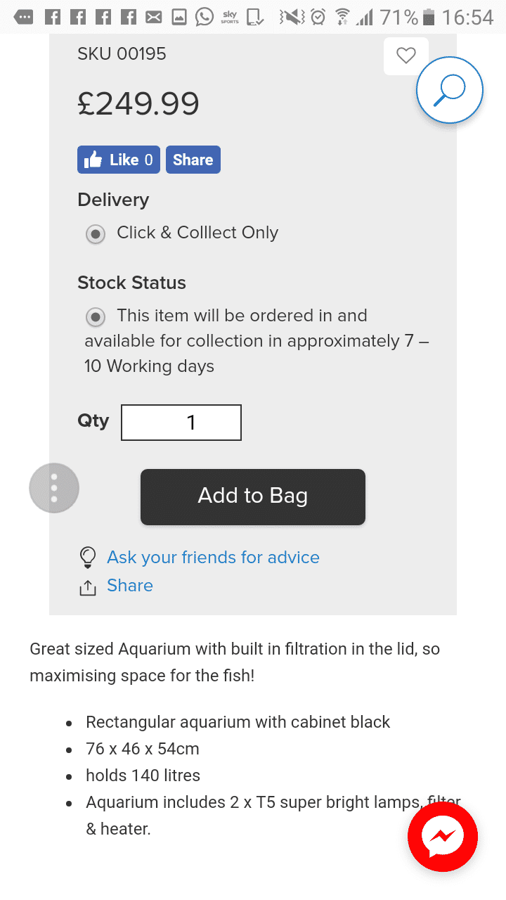Tap the SKU 00195 label
506x900 pixels.
[x=122, y=54]
